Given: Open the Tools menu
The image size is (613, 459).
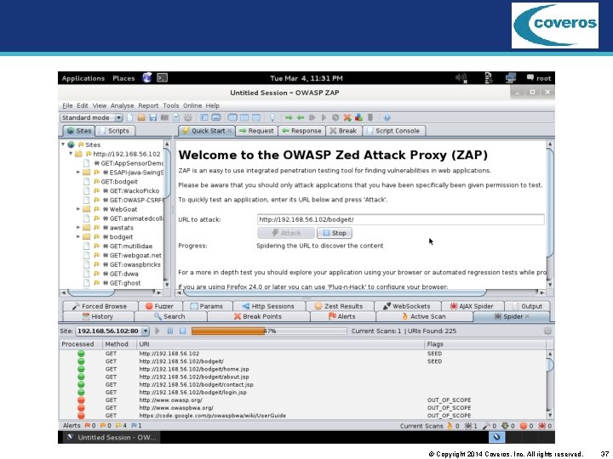Looking at the screenshot, I should [171, 105].
